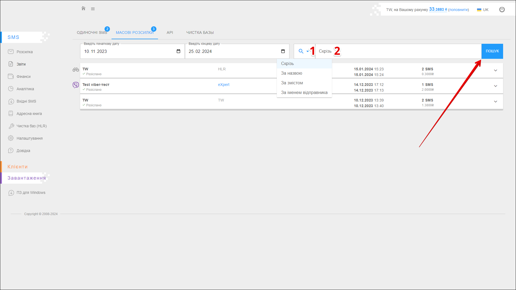The width and height of the screenshot is (516, 290).
Task: Switch language via UK flag selector
Action: (483, 10)
